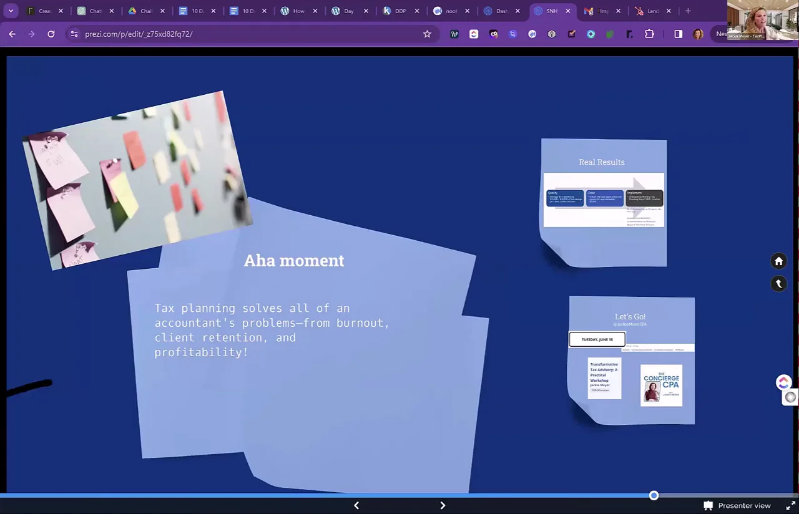Open the owl-eyes extension icon

pyautogui.click(x=494, y=34)
